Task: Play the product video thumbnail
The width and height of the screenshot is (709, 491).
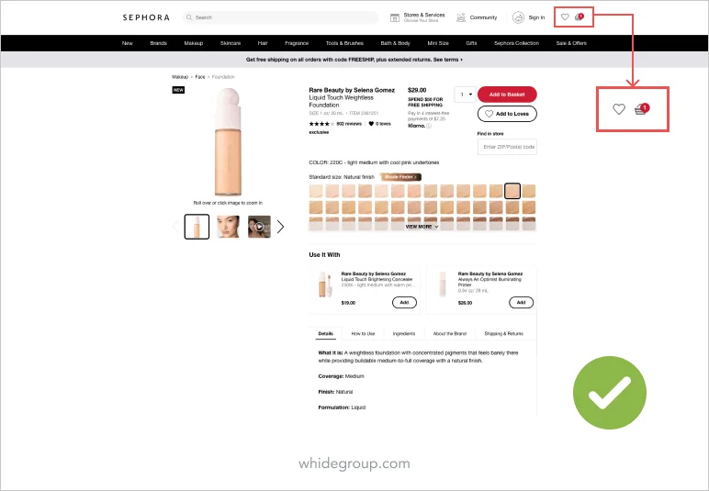Action: [x=260, y=227]
